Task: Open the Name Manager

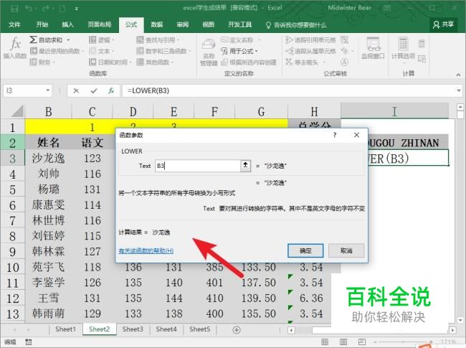Action: tap(209, 52)
